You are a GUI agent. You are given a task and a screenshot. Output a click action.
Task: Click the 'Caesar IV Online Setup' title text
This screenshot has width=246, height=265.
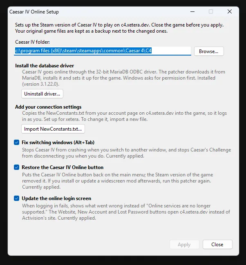34,12
